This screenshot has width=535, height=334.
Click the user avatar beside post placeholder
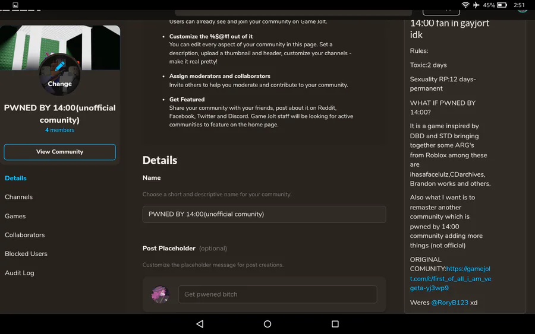click(x=160, y=294)
